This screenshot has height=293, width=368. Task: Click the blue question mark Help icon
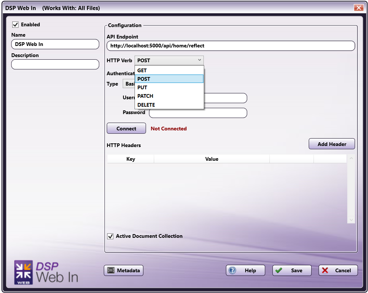point(232,270)
